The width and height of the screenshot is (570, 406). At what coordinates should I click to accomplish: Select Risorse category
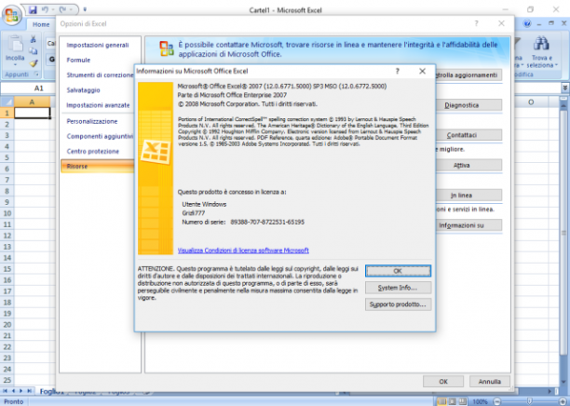point(98,166)
